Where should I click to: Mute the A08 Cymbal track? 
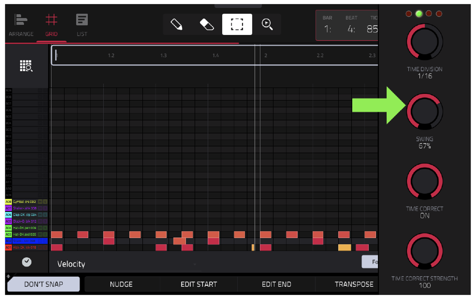[x=40, y=202]
